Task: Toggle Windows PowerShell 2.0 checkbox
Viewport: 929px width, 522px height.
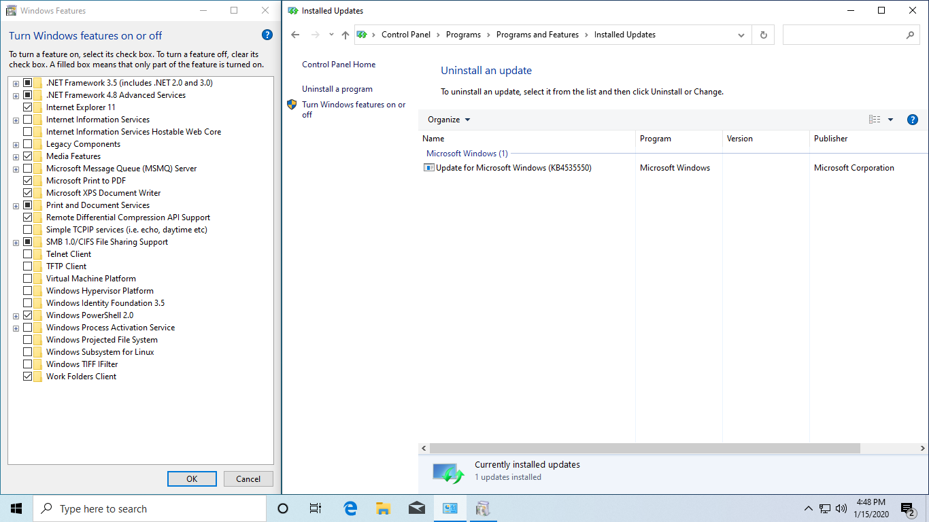Action: coord(28,315)
